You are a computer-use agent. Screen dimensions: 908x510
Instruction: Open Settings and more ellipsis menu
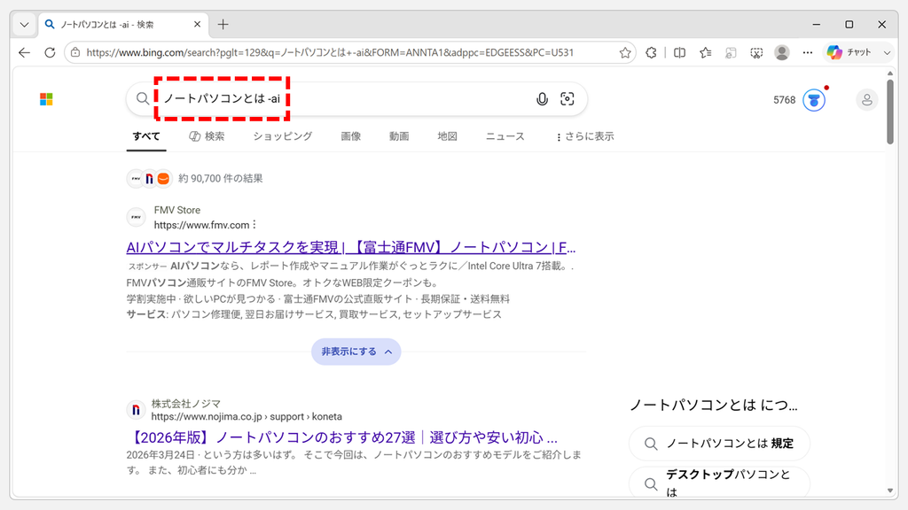click(x=808, y=52)
